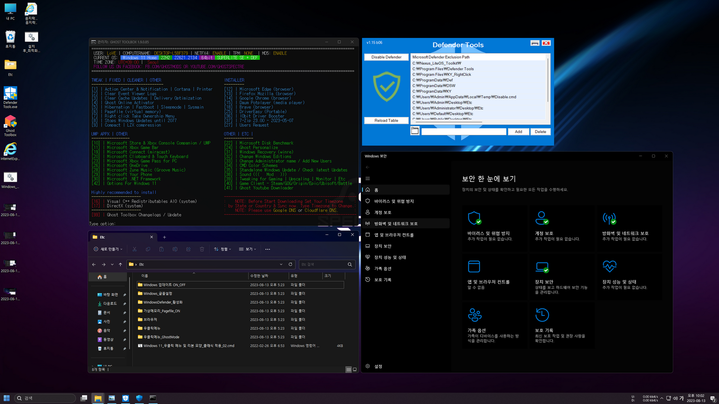Screen dimensions: 719x404
Task: Click the Paste icon in Explorer toolbar
Action: click(x=161, y=249)
